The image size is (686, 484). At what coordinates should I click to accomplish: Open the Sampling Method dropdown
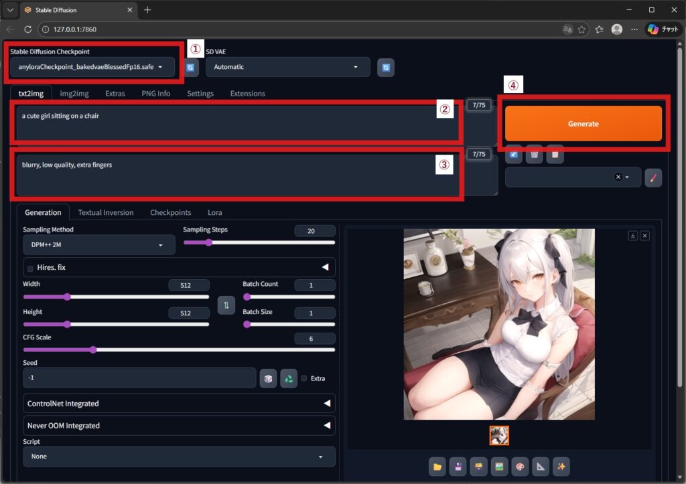click(98, 245)
